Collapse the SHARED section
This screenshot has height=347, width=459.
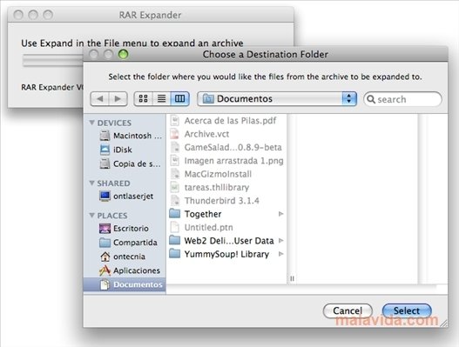point(92,184)
